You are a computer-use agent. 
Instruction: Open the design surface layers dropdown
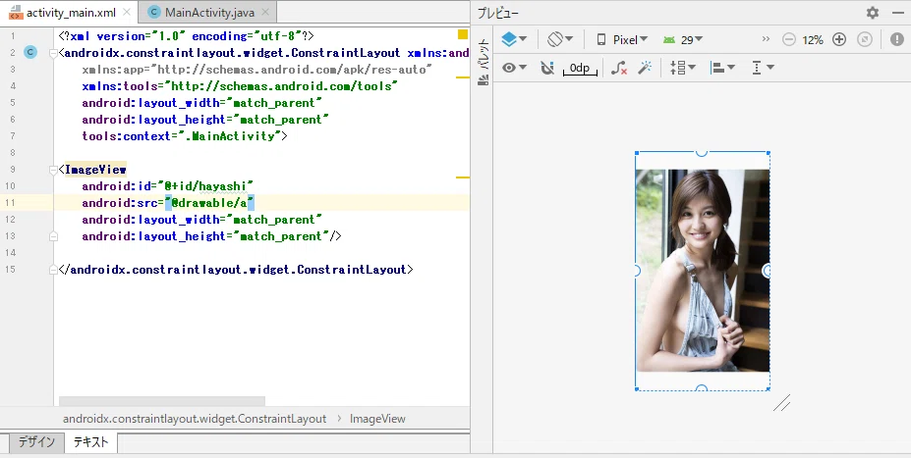click(514, 39)
